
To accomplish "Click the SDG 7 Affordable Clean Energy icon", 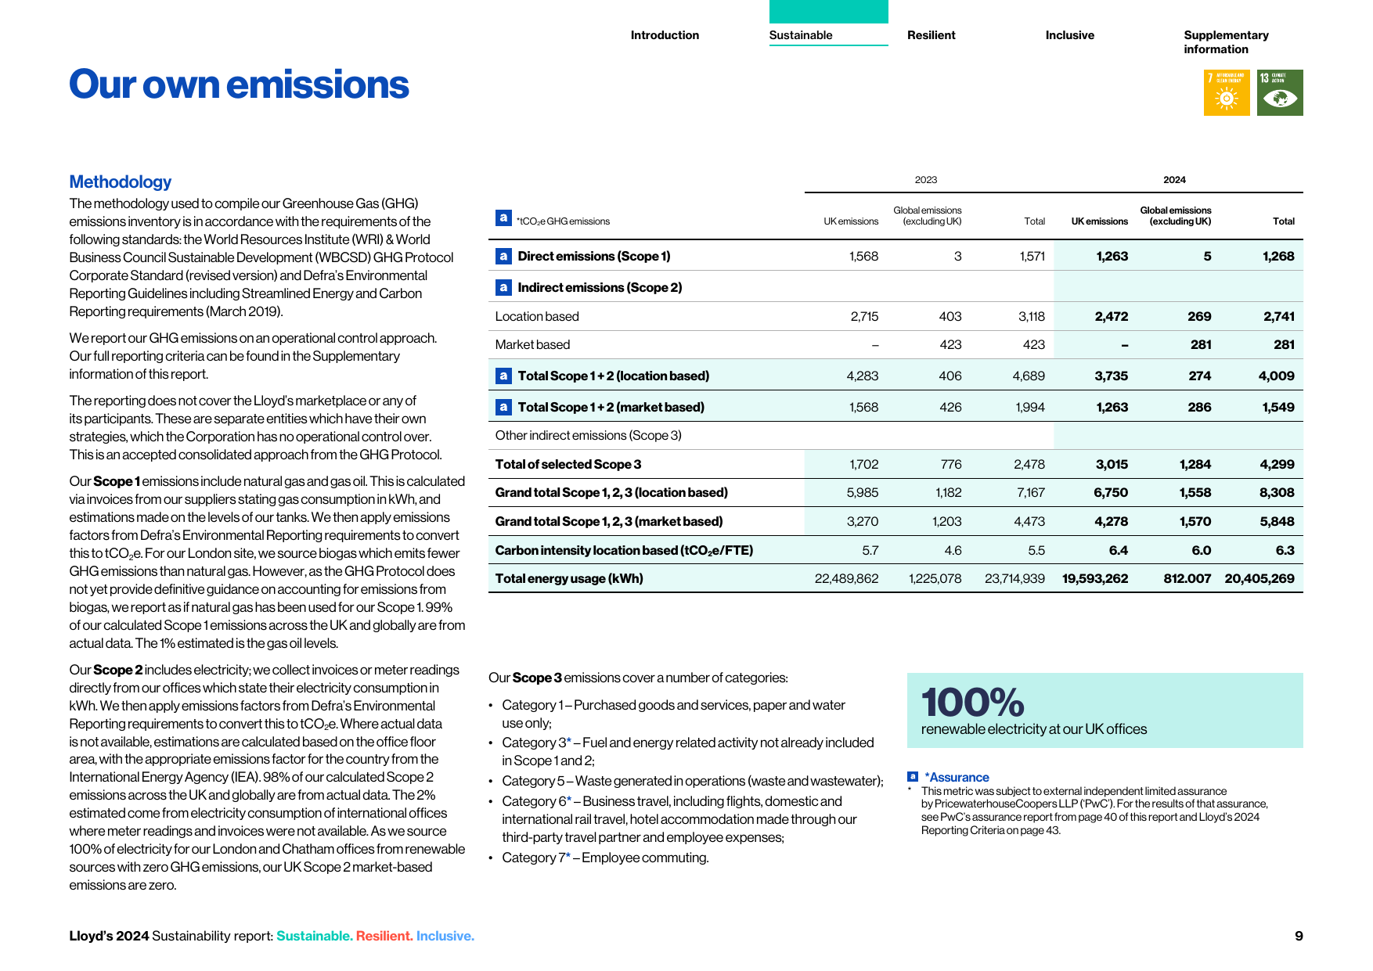I will coord(1227,93).
